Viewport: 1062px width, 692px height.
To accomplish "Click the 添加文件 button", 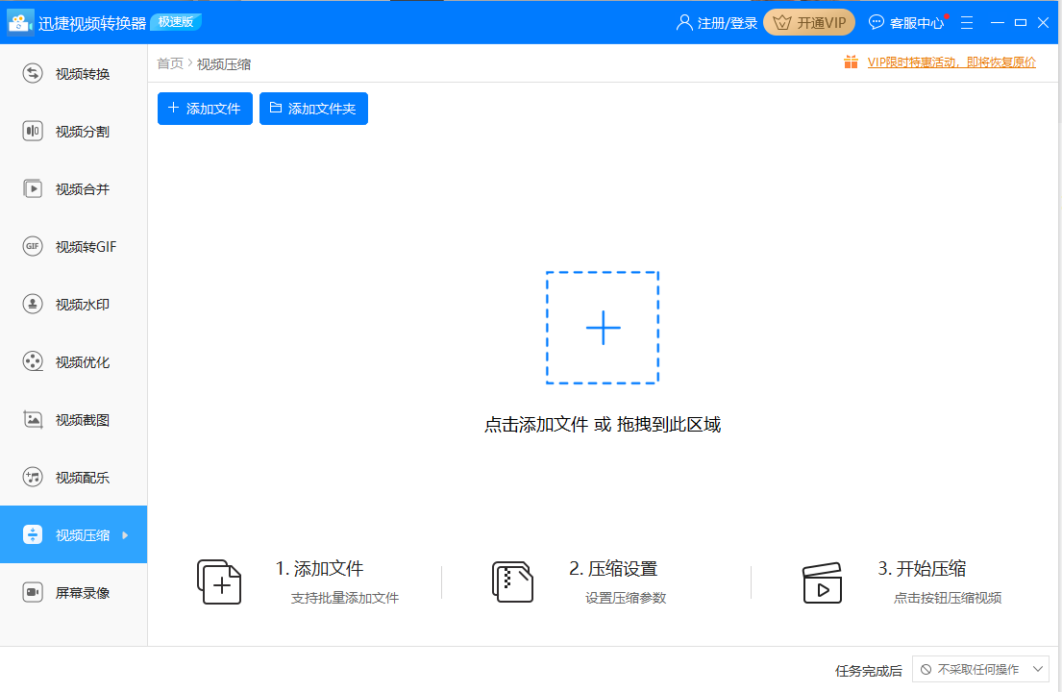I will pyautogui.click(x=205, y=109).
